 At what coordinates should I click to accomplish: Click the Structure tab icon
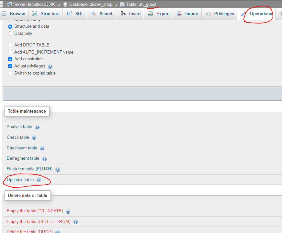[35, 14]
